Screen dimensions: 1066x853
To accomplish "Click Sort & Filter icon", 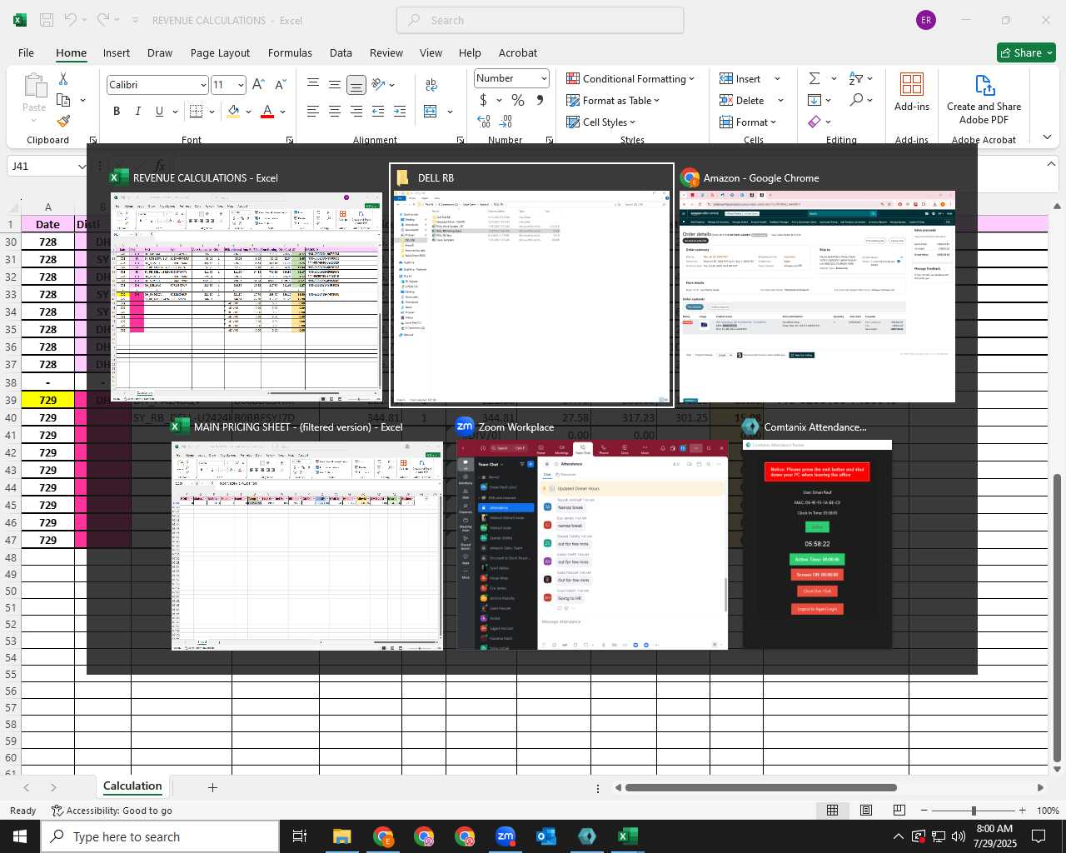I will (x=855, y=78).
